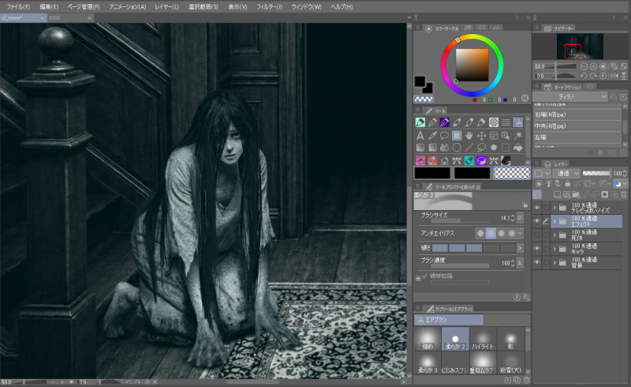Select the pink custom sub tool icon

pyautogui.click(x=420, y=160)
